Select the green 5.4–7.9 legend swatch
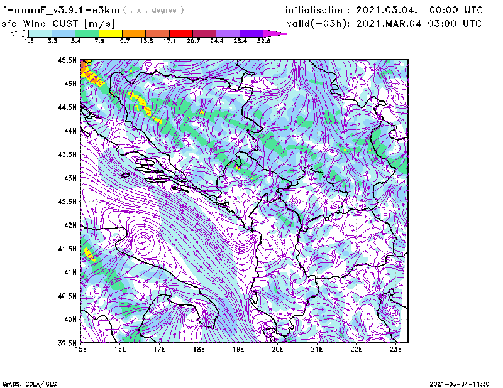503x388 pixels. [87, 33]
